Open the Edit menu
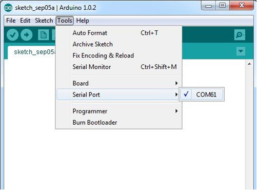257x190 pixels. (x=25, y=21)
